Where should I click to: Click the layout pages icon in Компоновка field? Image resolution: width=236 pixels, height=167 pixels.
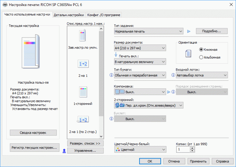click(x=120, y=92)
